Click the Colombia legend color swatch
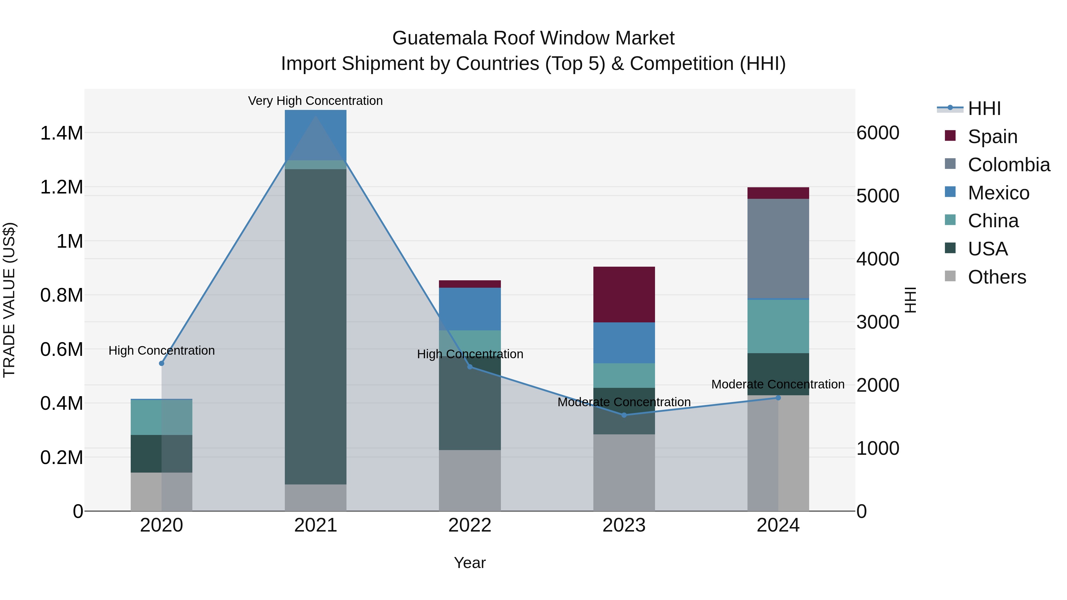Viewport: 1067px width, 600px height. (950, 164)
